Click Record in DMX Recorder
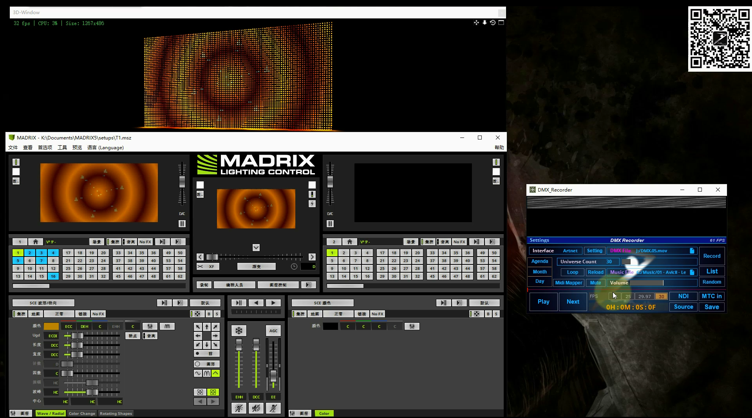 click(x=712, y=256)
